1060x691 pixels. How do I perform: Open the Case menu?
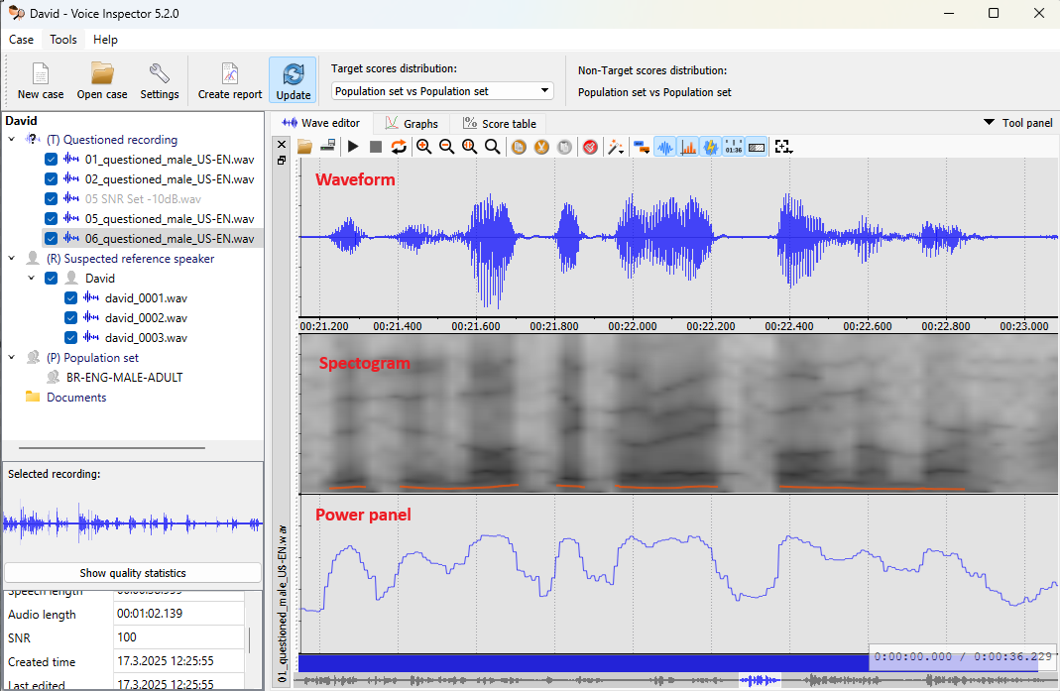21,40
